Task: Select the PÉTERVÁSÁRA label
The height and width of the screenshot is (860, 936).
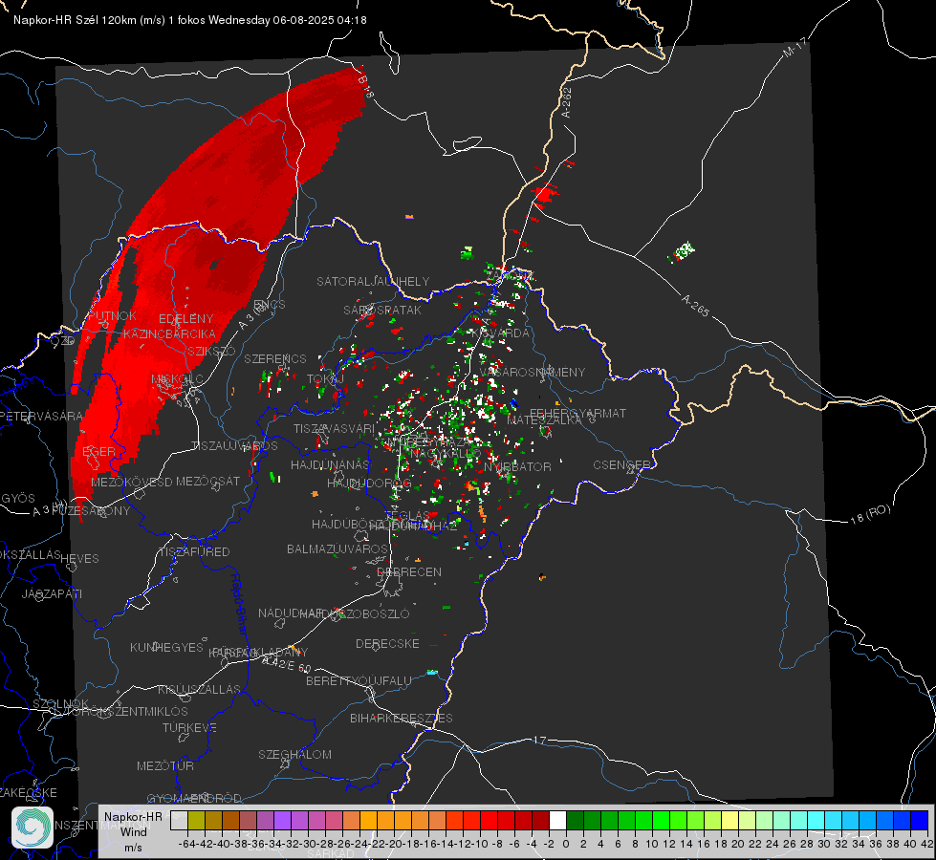Action: (41, 416)
